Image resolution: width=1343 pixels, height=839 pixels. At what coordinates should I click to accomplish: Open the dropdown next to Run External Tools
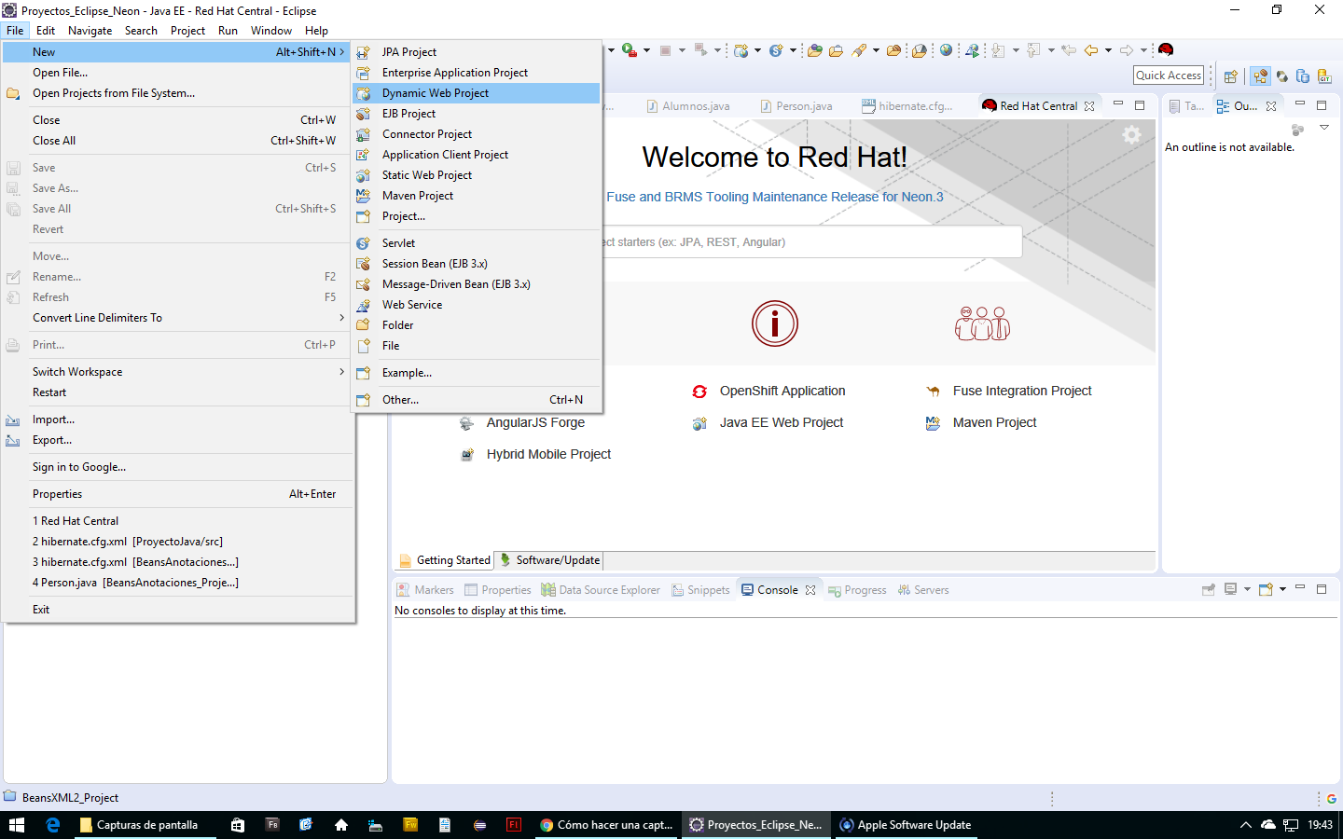pos(646,50)
